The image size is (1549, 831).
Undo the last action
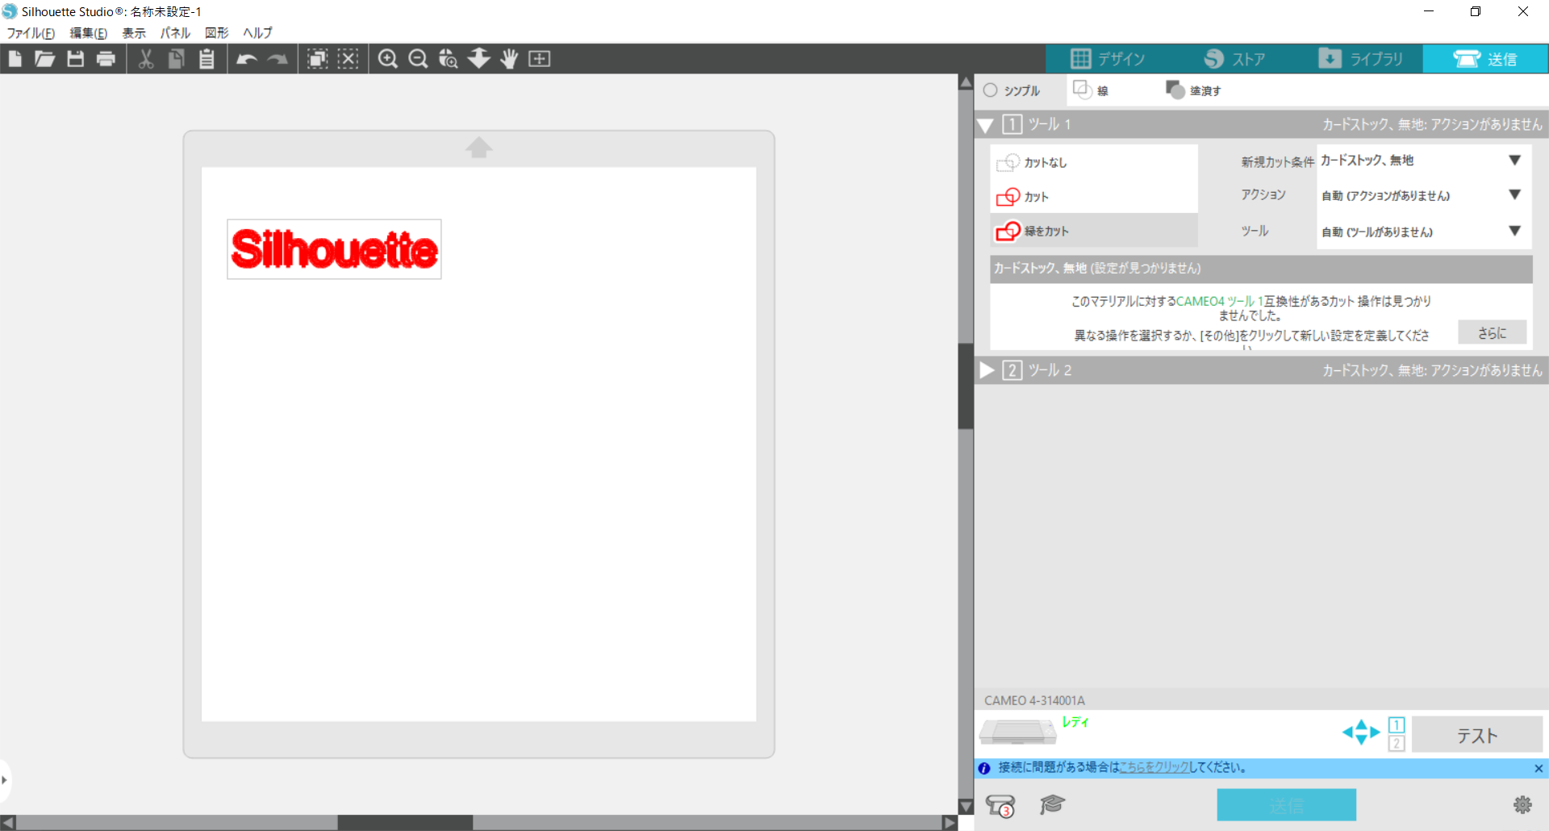point(247,59)
